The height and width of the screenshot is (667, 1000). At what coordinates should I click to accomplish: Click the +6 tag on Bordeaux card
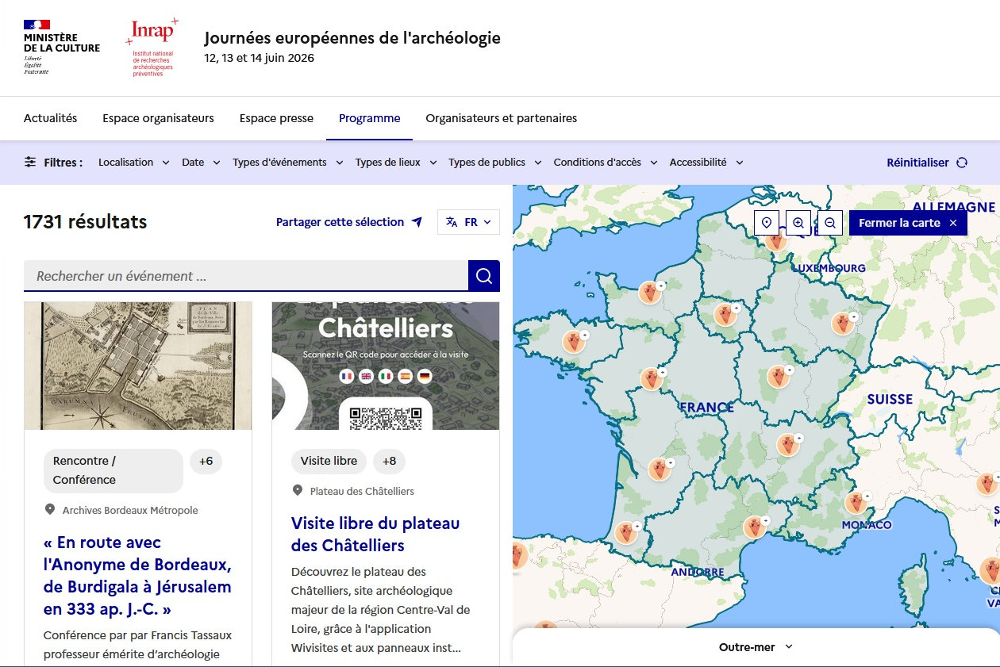tap(206, 461)
